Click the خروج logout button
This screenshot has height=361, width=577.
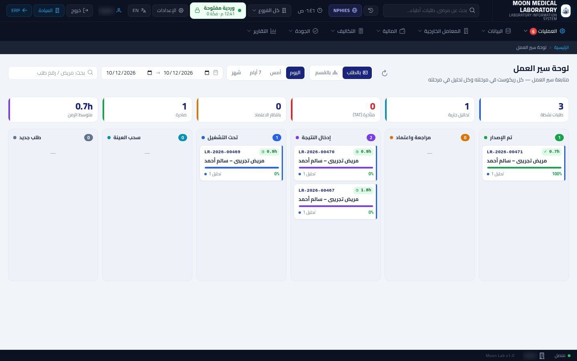[x=80, y=10]
